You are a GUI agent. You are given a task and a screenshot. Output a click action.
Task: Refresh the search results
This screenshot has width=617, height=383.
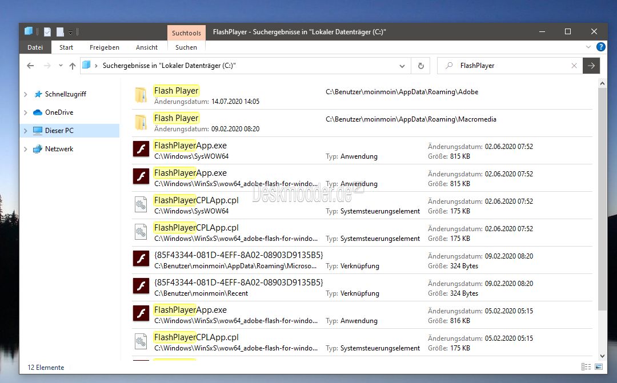point(420,66)
